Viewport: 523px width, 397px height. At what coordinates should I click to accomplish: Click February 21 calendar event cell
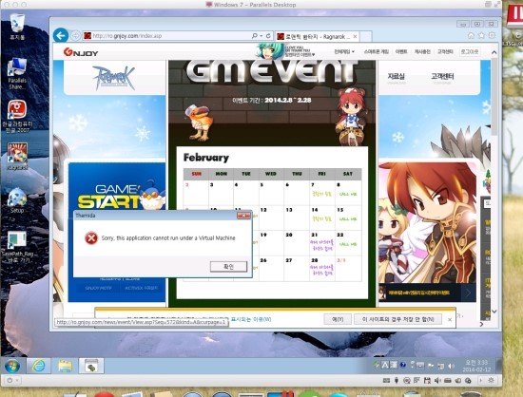coord(321,243)
